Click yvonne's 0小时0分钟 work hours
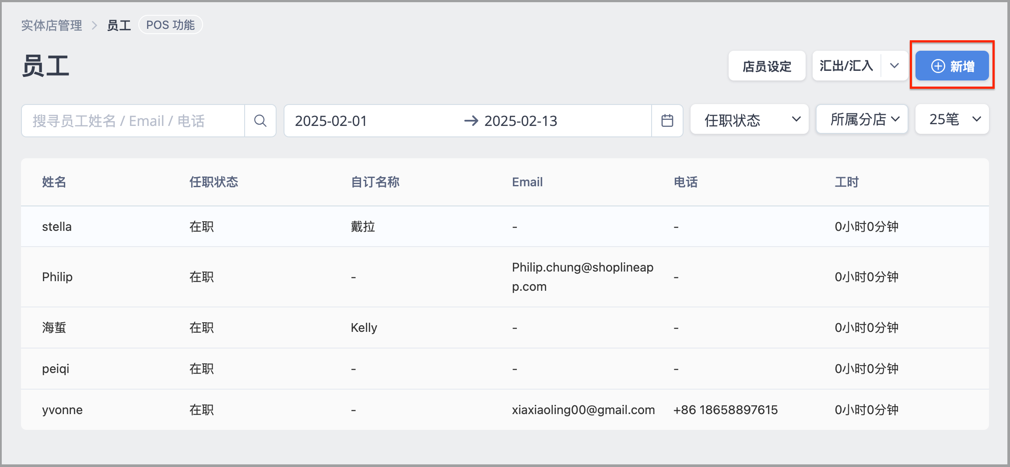This screenshot has height=467, width=1010. tap(866, 410)
